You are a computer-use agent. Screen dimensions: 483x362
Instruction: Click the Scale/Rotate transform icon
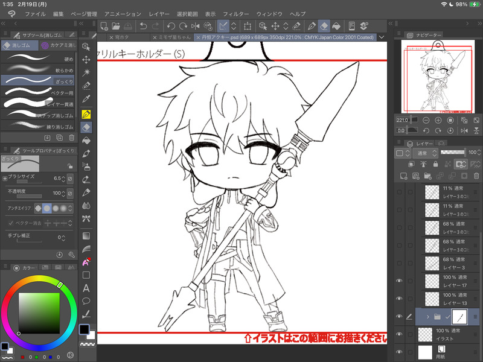coord(248,26)
